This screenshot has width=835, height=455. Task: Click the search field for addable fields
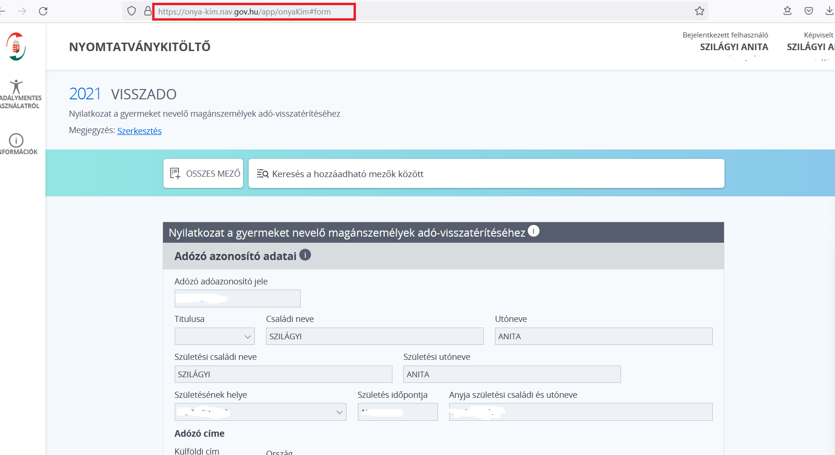pyautogui.click(x=486, y=174)
